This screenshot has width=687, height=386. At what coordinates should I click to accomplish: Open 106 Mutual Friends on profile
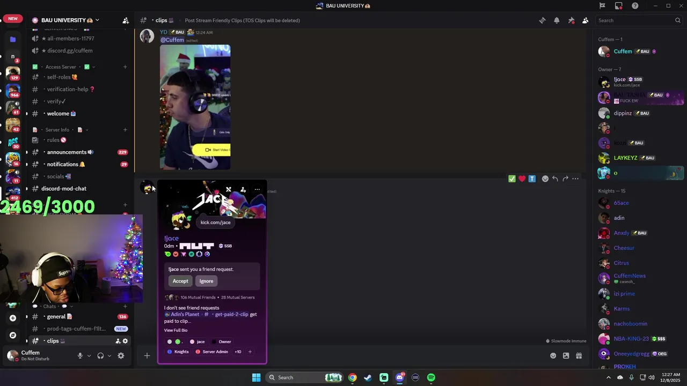[x=198, y=298]
